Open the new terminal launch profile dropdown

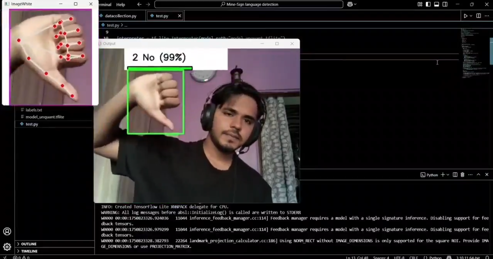point(448,175)
